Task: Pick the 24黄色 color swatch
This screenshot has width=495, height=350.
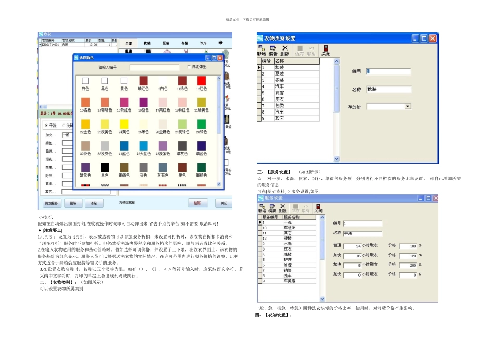Action: (124, 124)
